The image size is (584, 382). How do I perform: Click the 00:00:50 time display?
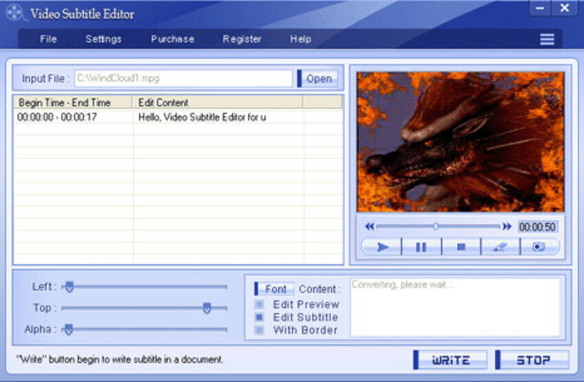tap(537, 227)
